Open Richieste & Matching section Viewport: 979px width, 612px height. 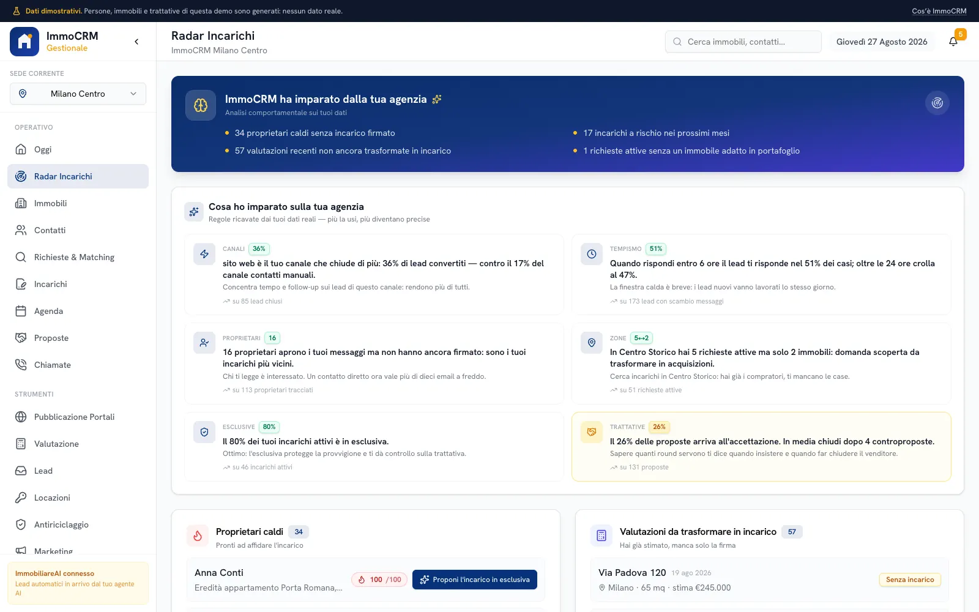[x=78, y=257]
